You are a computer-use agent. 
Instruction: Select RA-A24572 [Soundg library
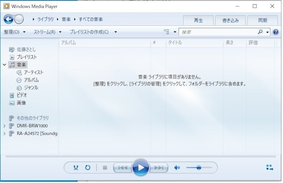(33, 134)
